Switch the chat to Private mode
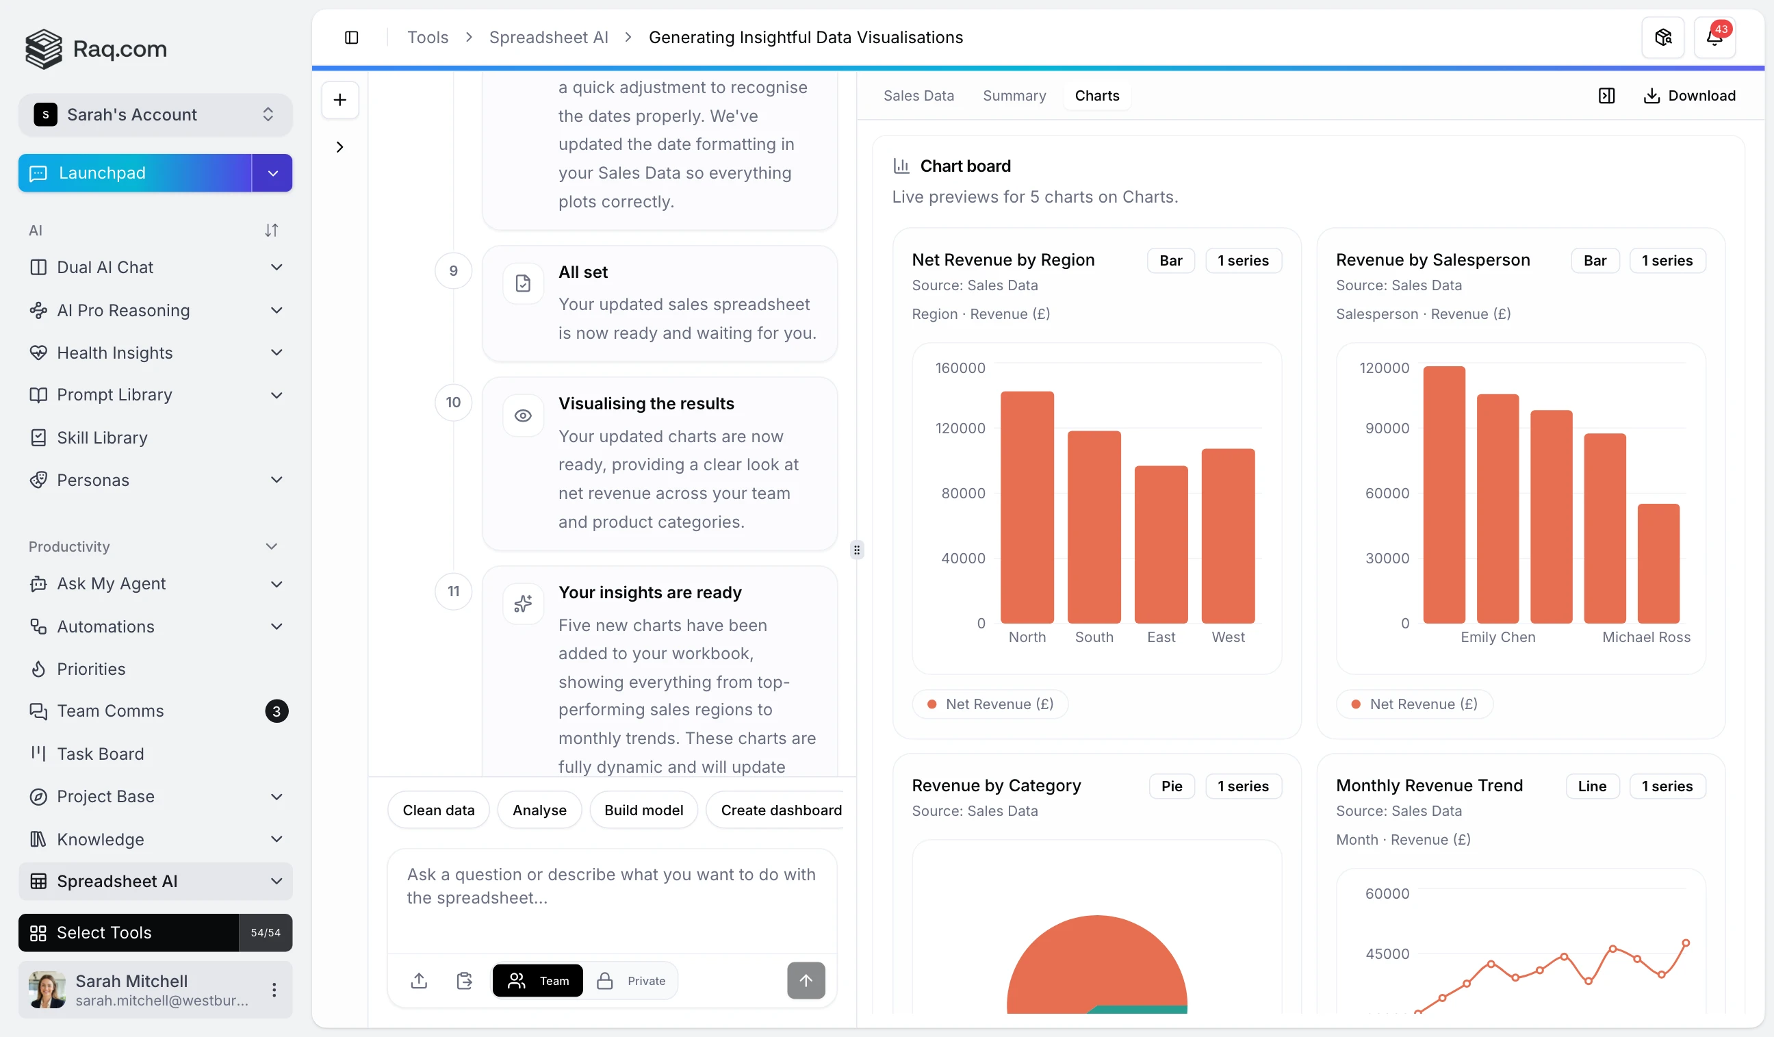The height and width of the screenshot is (1037, 1774). (632, 980)
